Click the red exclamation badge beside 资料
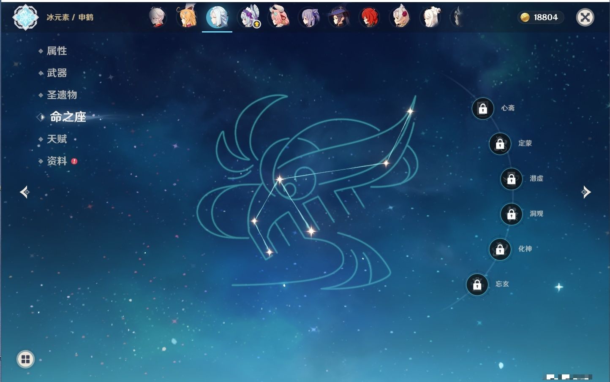This screenshot has width=610, height=382. (74, 161)
